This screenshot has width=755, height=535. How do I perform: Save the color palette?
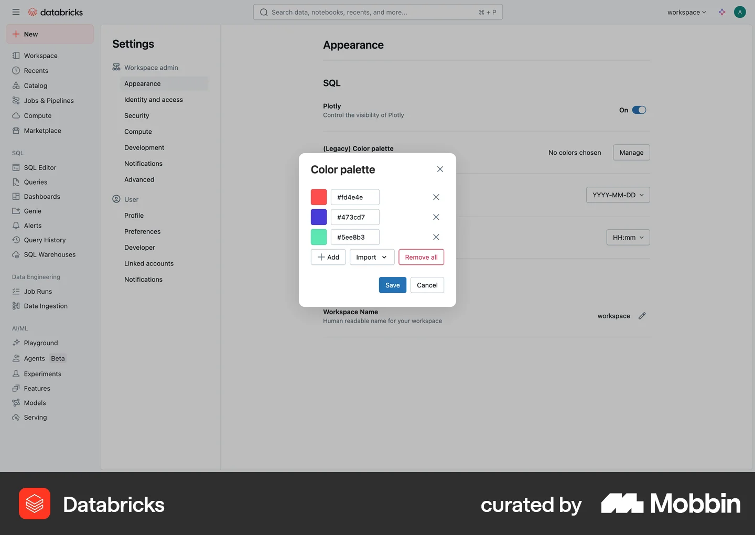pos(393,285)
